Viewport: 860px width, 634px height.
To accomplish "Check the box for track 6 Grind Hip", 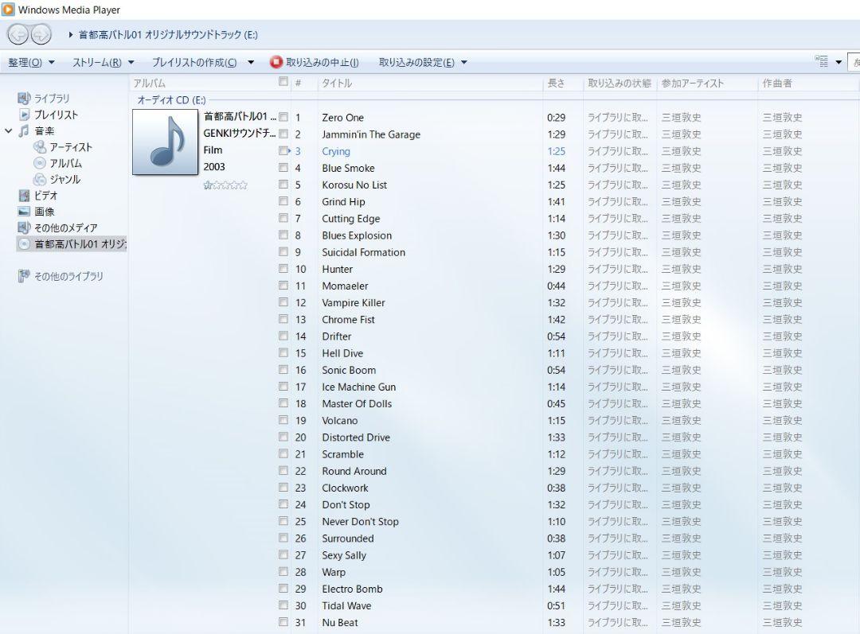I will (283, 201).
